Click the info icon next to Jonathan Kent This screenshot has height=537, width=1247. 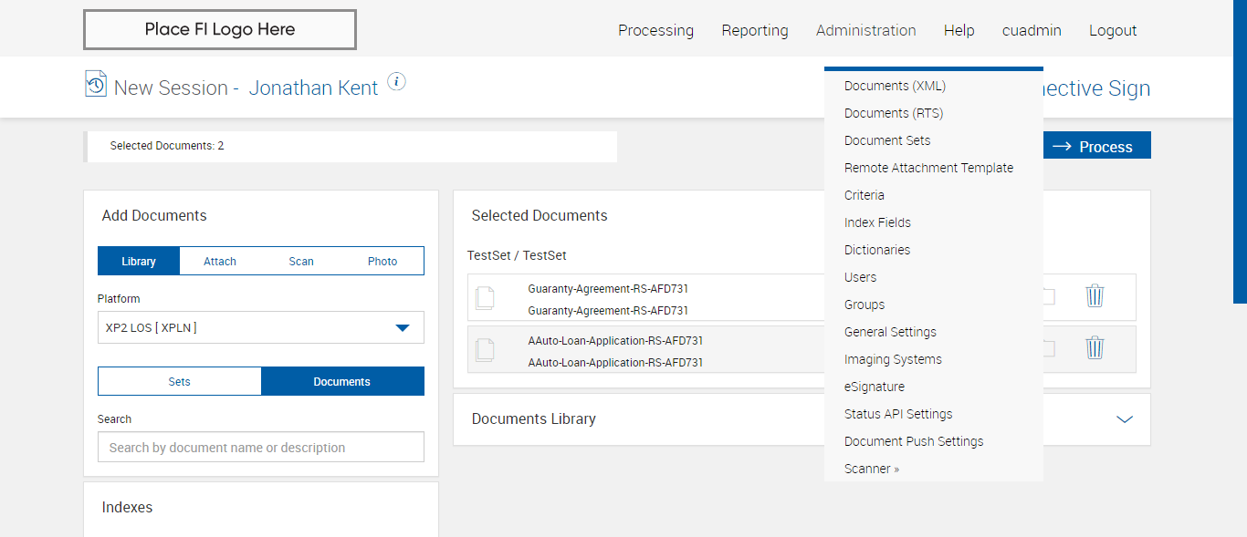(x=396, y=82)
